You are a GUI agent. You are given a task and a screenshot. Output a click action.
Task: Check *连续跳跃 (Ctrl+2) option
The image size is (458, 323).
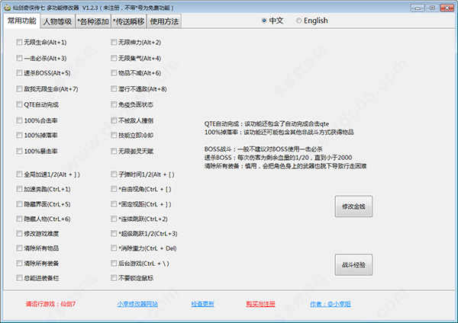114,219
